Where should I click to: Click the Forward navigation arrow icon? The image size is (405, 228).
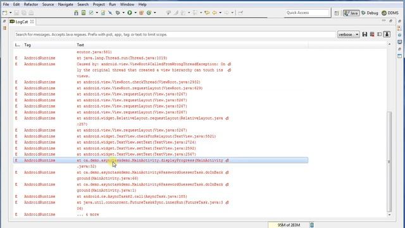click(x=227, y=13)
